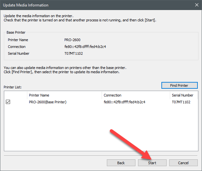Click the "Base Printer" group label
Viewport: 202px width, 171px height.
click(x=16, y=33)
